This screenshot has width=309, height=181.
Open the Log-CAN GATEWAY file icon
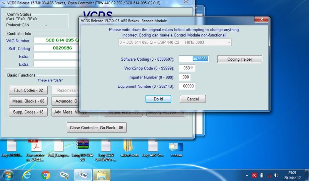tap(106, 146)
